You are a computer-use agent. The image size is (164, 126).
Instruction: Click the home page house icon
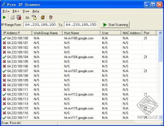coord(43,17)
